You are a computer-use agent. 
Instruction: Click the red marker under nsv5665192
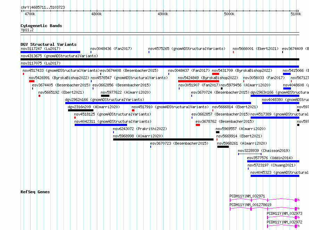tap(40, 96)
